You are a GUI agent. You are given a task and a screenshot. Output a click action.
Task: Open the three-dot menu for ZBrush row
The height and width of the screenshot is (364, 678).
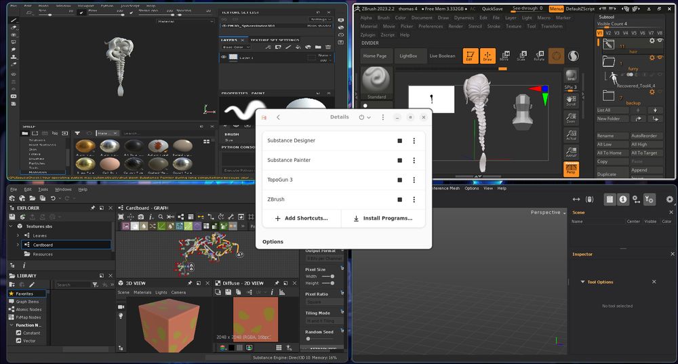pyautogui.click(x=414, y=200)
